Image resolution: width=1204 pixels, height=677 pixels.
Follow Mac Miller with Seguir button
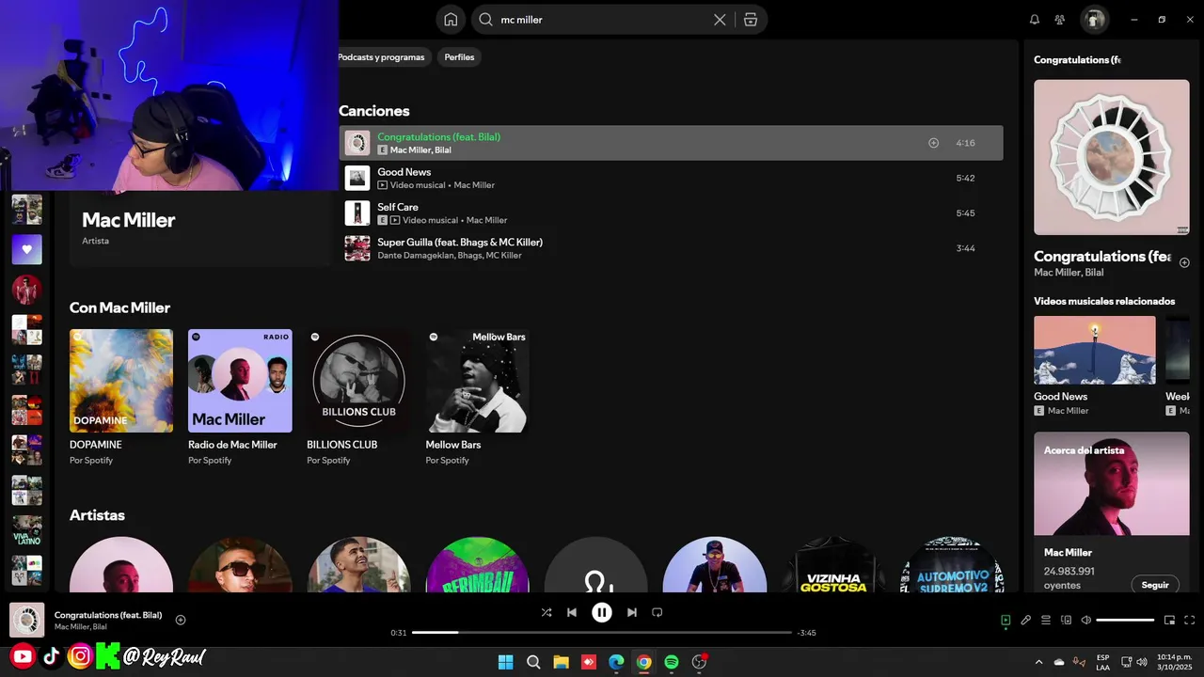(x=1155, y=585)
